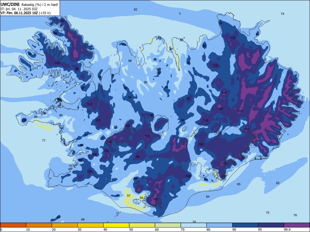Click the title 'UWC/DINI: Rakastig (%) í 2 m hæð'
Screen dimensions: 310x232
tap(29, 5)
